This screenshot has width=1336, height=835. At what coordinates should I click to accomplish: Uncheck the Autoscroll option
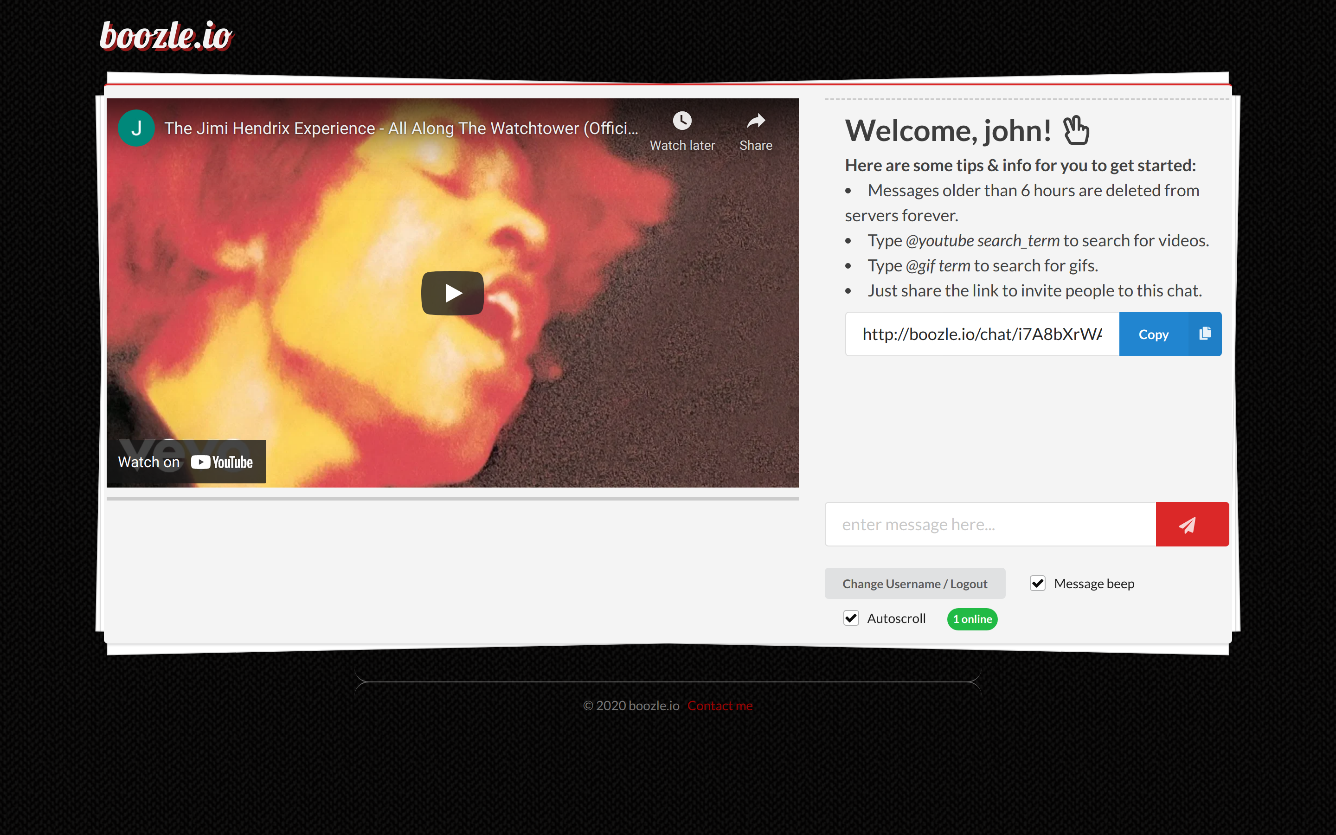coord(851,618)
